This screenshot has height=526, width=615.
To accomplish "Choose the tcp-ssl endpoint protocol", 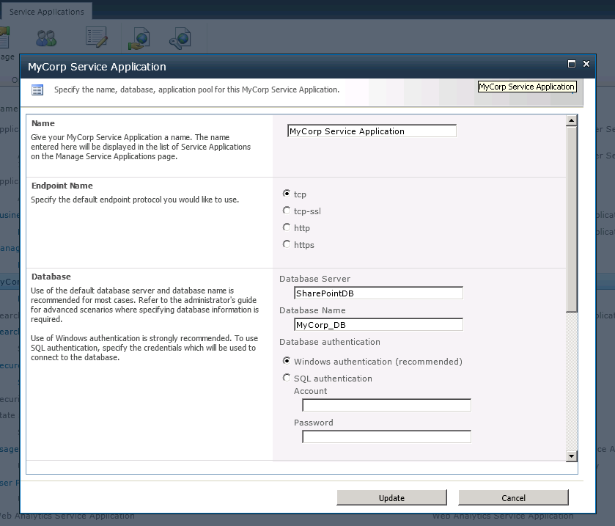I will (287, 211).
